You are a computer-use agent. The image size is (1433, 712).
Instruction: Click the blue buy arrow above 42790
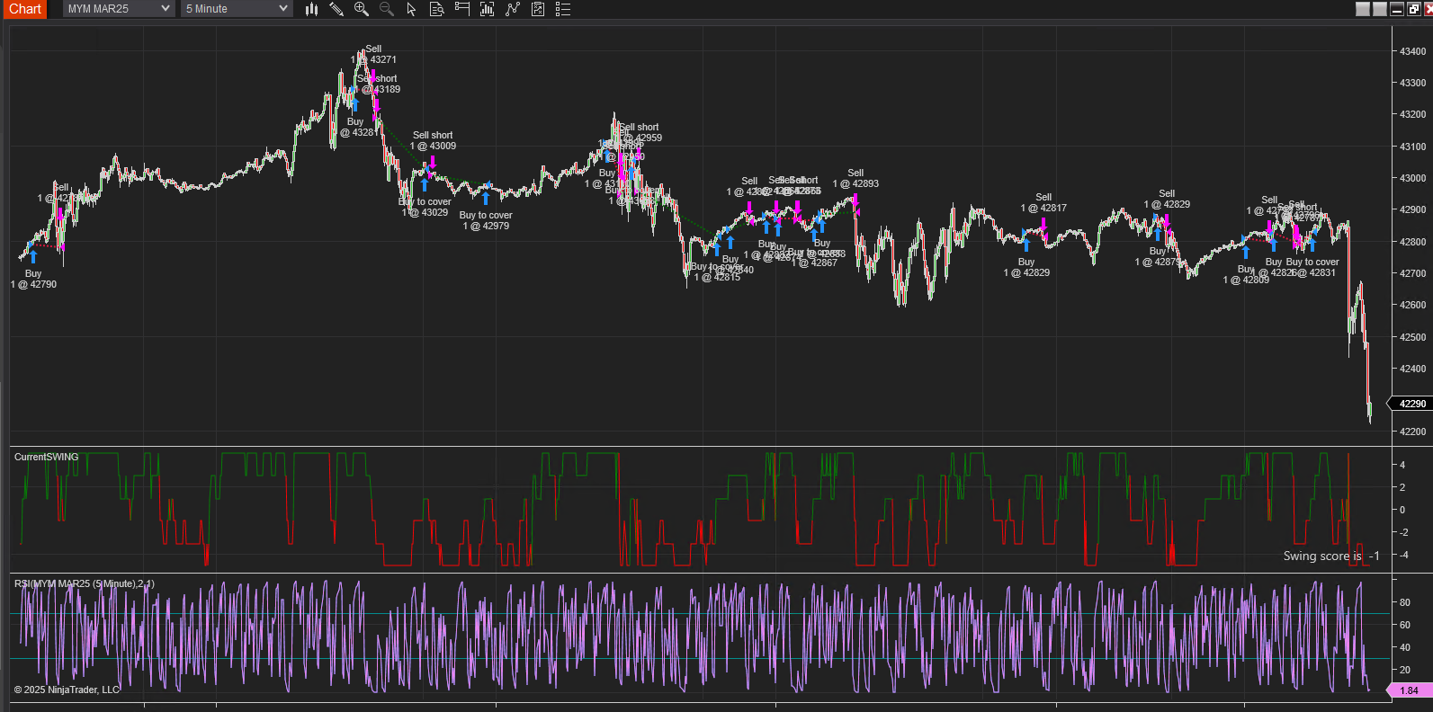33,256
